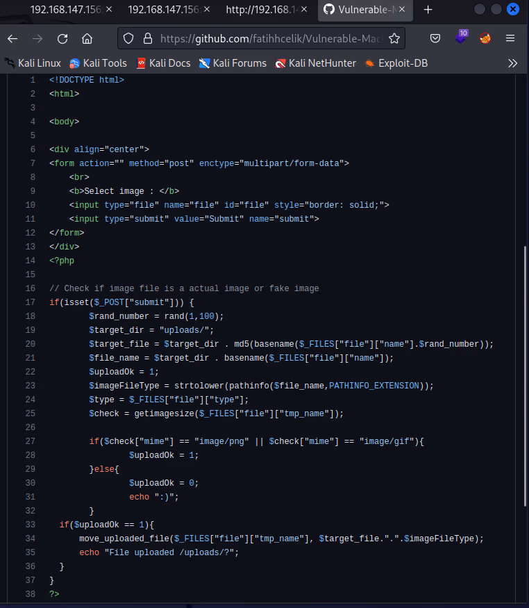
Task: Save page to Pocket
Action: (x=435, y=38)
